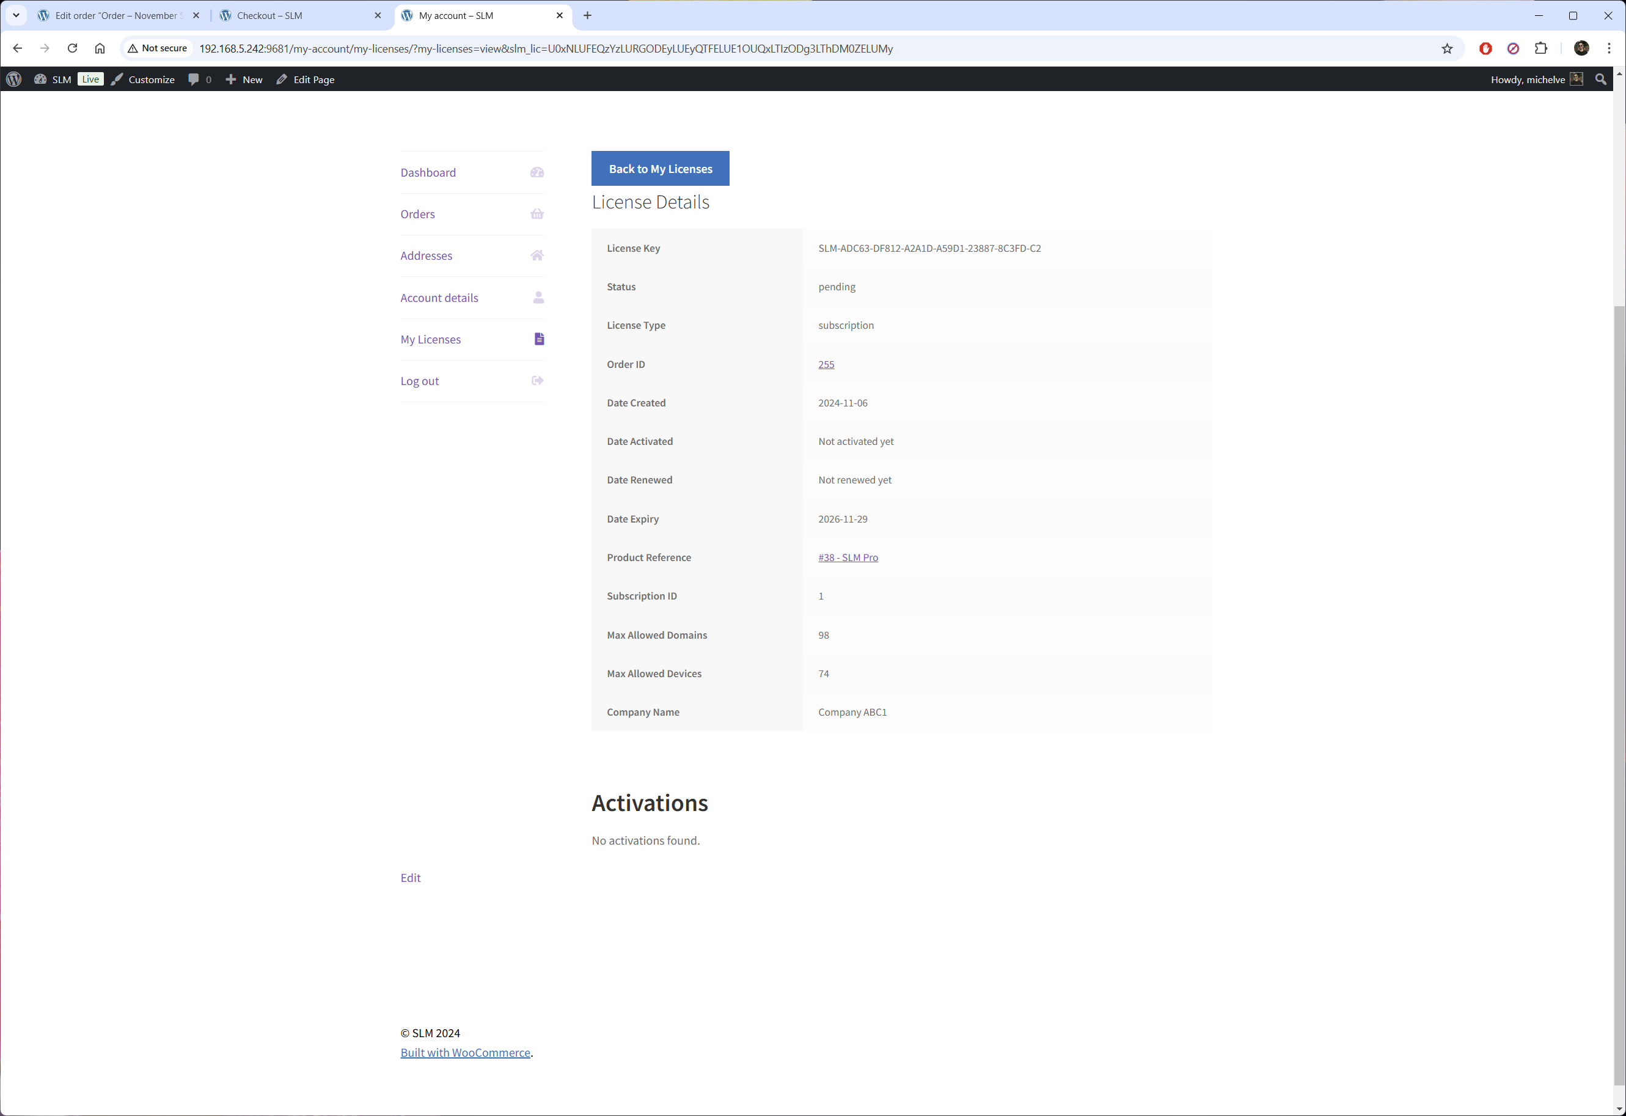Click the Chrome profile avatar icon
This screenshot has width=1626, height=1116.
[1581, 48]
